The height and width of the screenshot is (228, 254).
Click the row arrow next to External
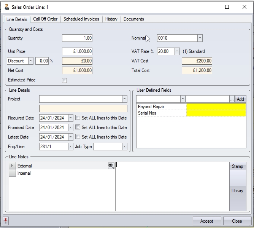(x=12, y=166)
